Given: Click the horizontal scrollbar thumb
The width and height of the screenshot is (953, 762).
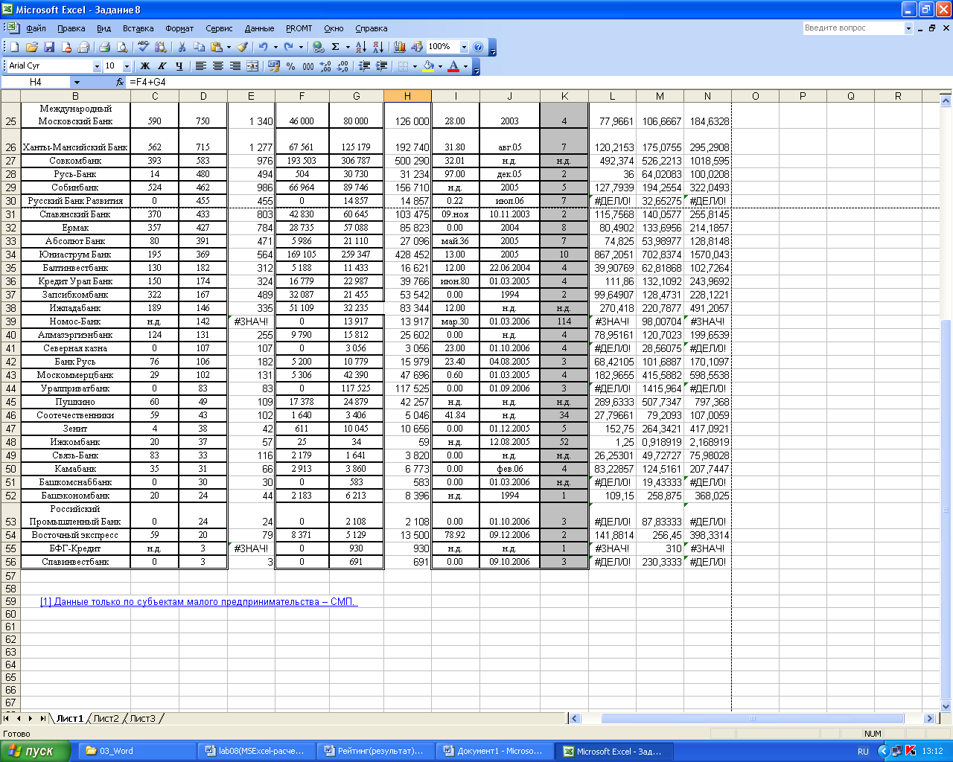Looking at the screenshot, I should [x=752, y=718].
